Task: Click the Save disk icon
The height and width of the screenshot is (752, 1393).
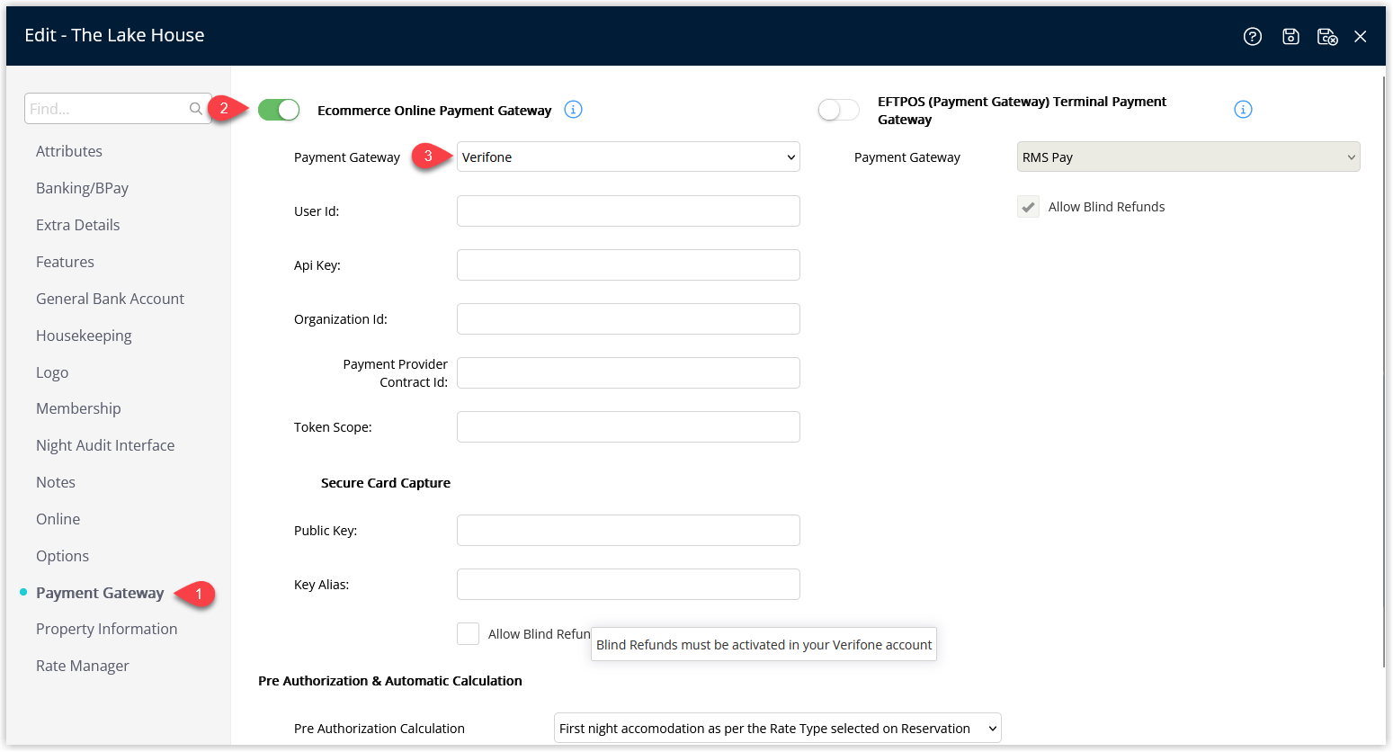Action: 1290,36
